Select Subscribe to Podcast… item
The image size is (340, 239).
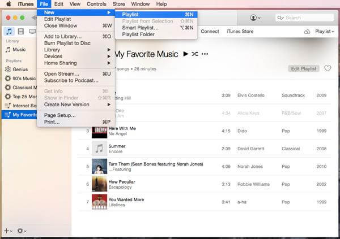[x=76, y=80]
